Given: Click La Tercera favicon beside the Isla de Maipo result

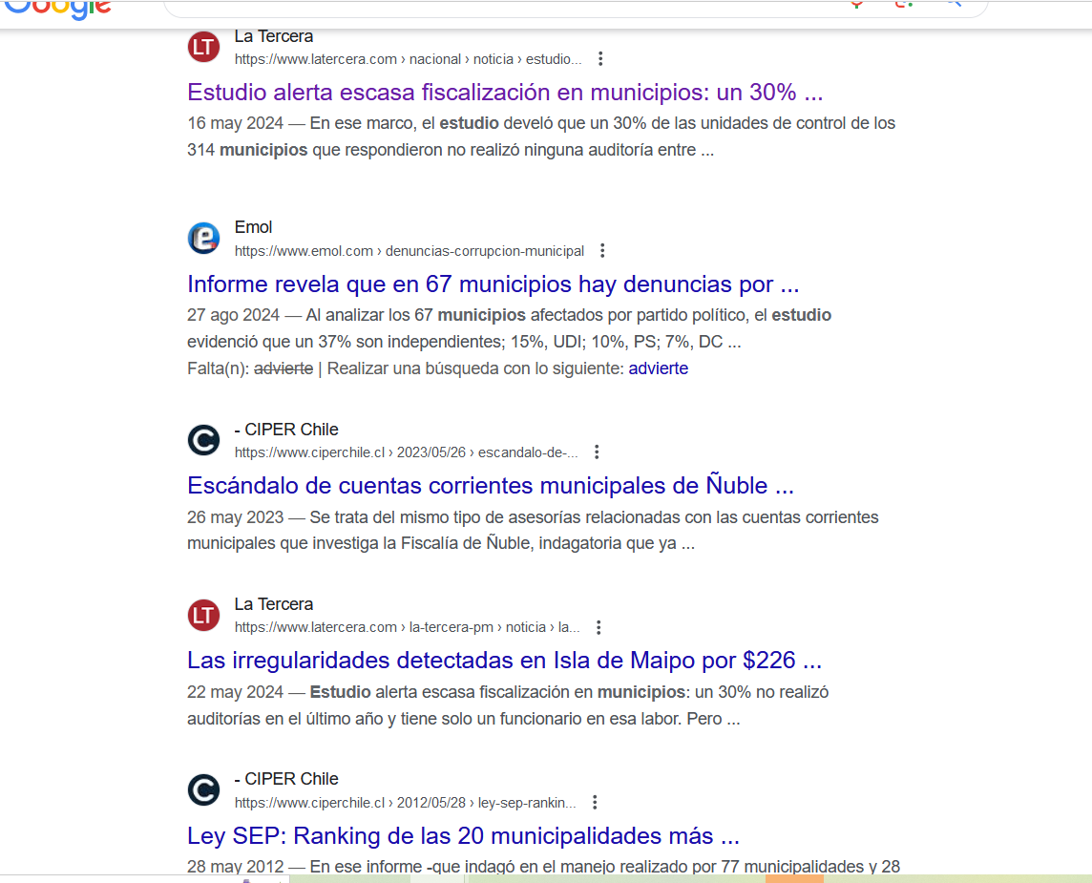Looking at the screenshot, I should 204,615.
